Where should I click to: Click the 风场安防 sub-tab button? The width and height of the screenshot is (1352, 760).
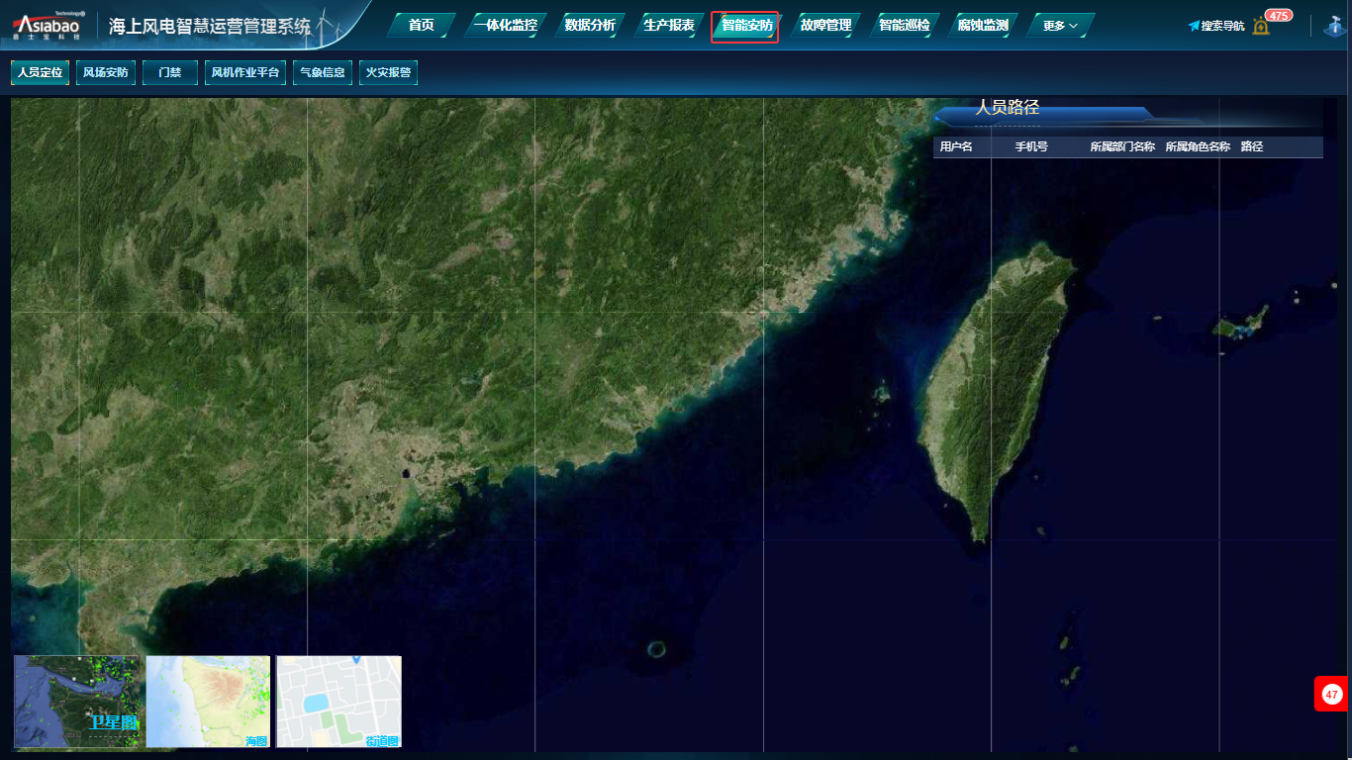pos(105,72)
